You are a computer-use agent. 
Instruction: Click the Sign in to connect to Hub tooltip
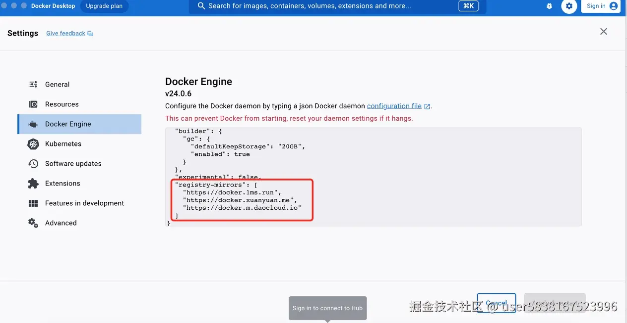click(x=327, y=308)
